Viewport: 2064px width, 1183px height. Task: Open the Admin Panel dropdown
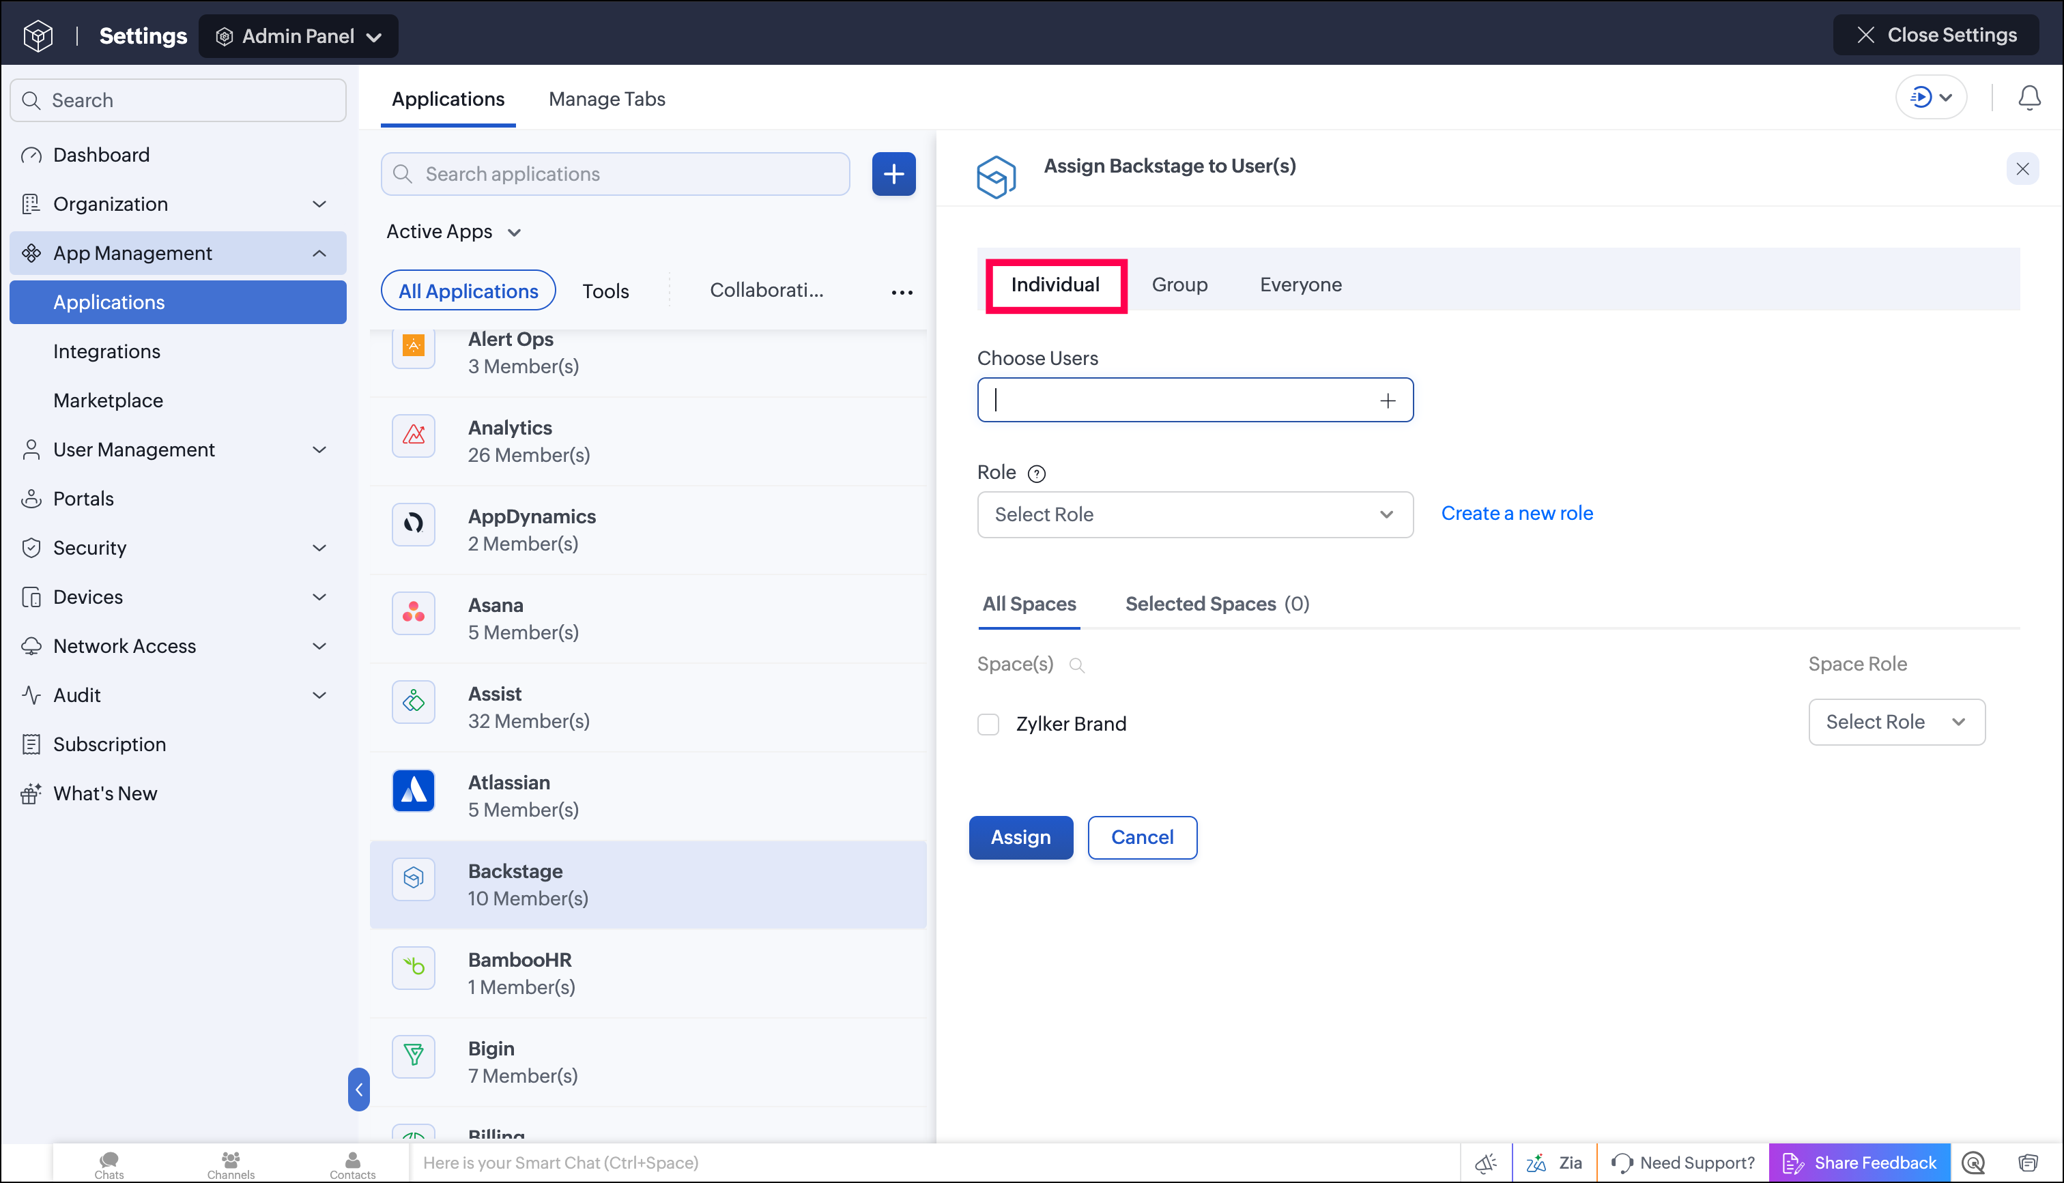(298, 35)
